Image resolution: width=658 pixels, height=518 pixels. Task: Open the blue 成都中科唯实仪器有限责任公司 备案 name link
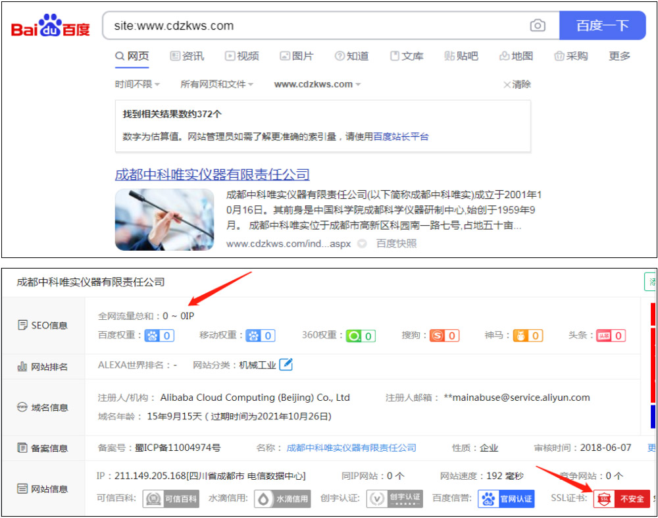click(351, 448)
